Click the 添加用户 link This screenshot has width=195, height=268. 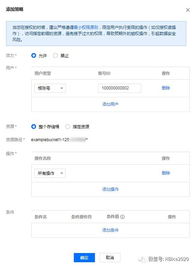pos(110,104)
